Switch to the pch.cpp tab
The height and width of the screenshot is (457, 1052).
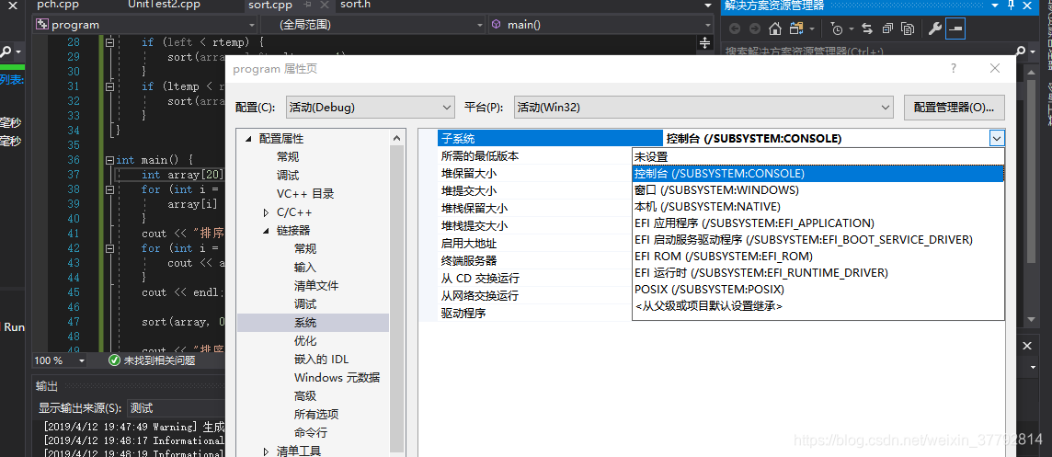(58, 6)
